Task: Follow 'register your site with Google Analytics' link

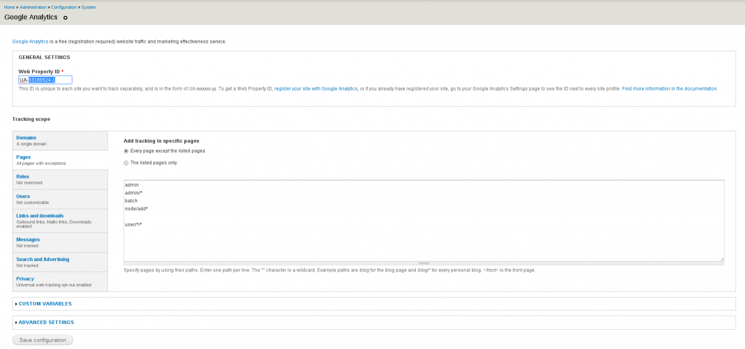Action: click(316, 89)
